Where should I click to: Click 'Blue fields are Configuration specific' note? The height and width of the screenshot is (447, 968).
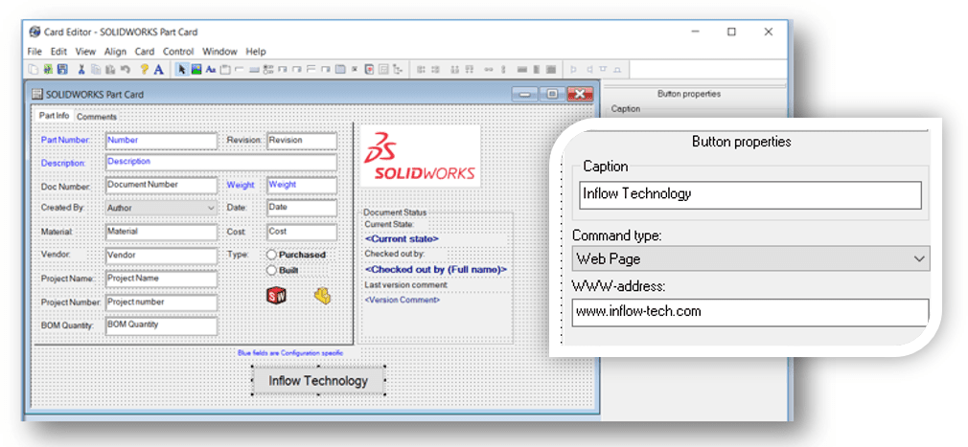290,352
